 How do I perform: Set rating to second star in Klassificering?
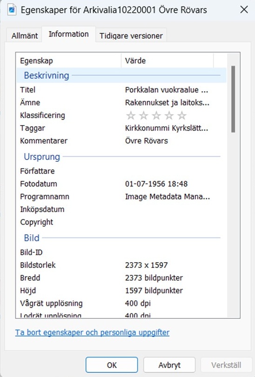click(x=144, y=115)
